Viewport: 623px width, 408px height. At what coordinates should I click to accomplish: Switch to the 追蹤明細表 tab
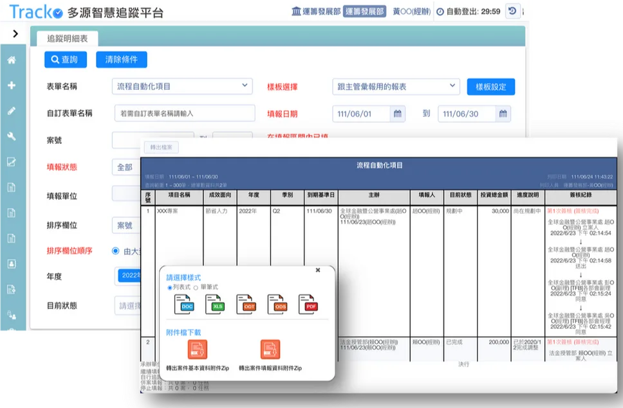pyautogui.click(x=68, y=39)
